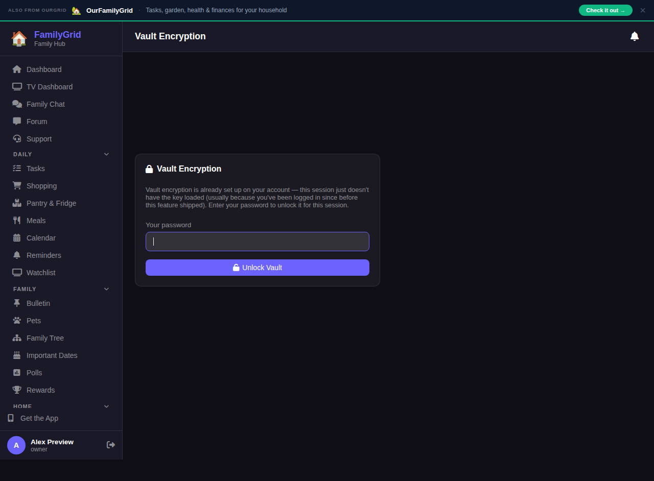Image resolution: width=654 pixels, height=481 pixels.
Task: Click the Bulletin pushpin icon
Action: pyautogui.click(x=17, y=303)
